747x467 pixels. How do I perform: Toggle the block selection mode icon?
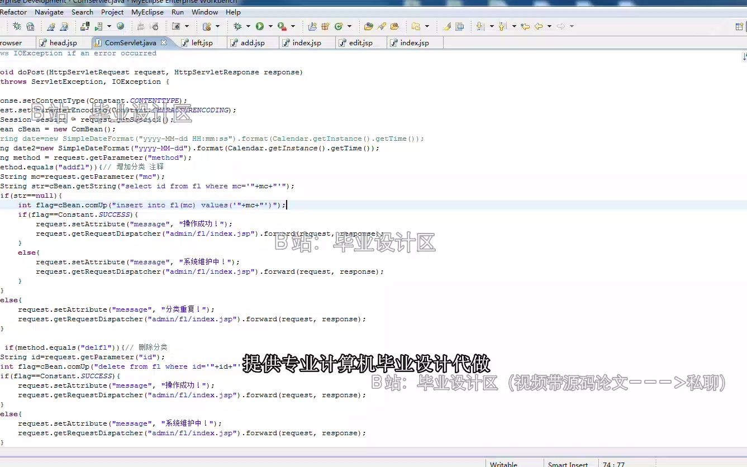[x=460, y=26]
